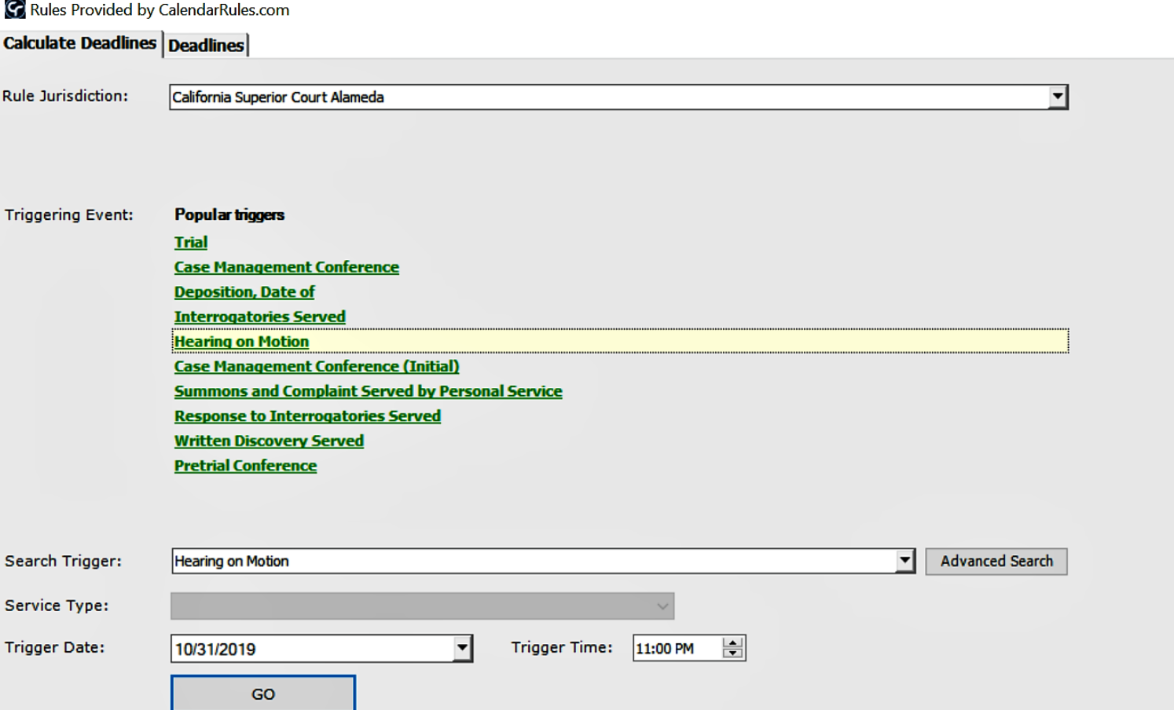Click the down arrow on Trigger Time
Image resolution: width=1174 pixels, height=710 pixels.
(732, 653)
